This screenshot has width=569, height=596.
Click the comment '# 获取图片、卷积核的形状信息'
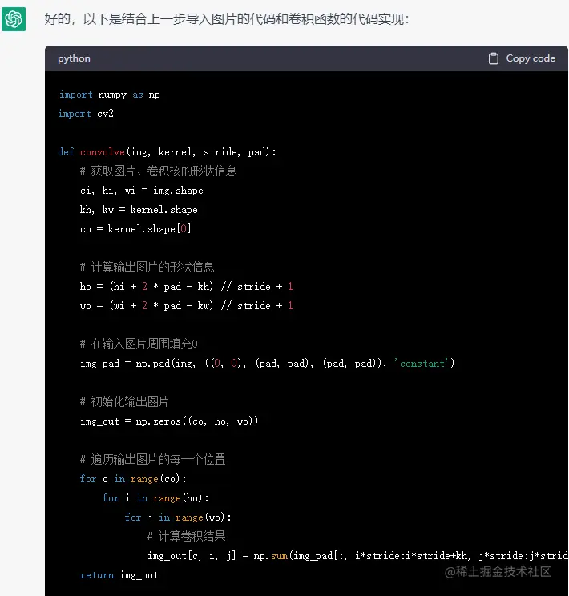coord(158,171)
